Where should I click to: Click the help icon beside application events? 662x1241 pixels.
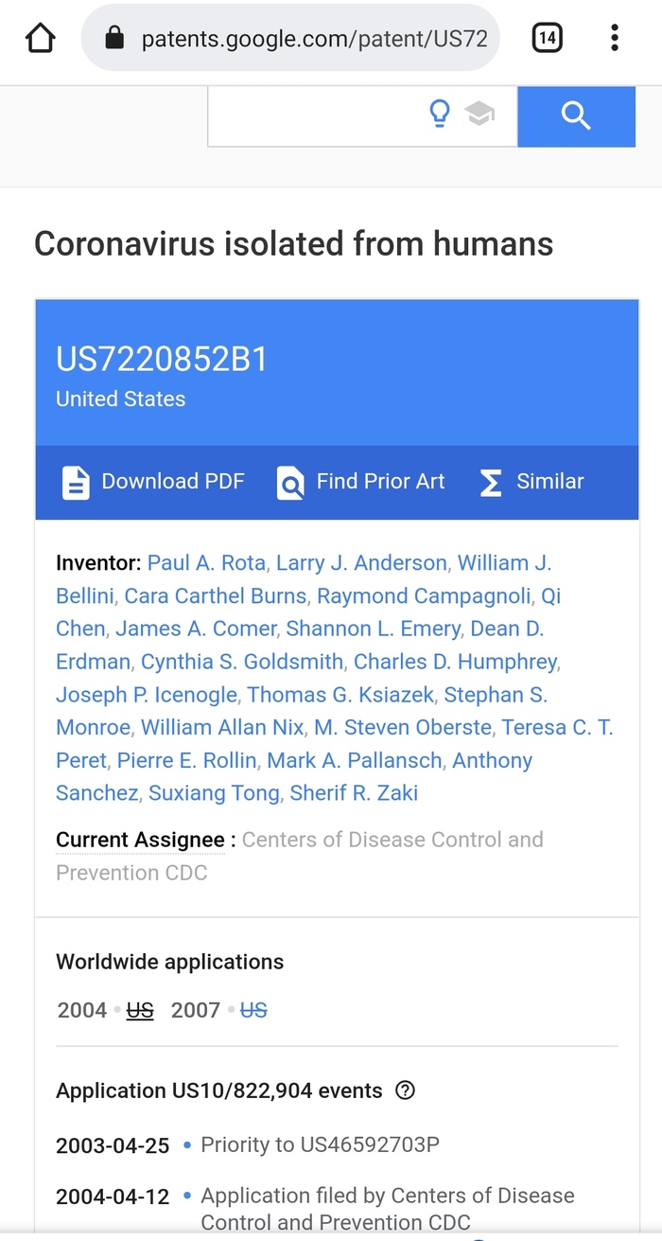tap(406, 1090)
